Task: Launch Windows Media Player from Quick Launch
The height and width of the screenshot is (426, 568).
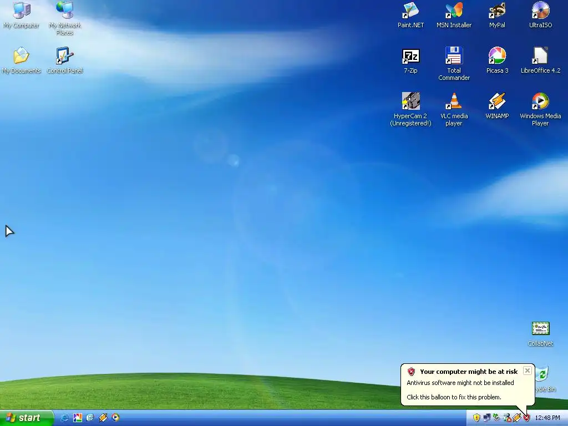Action: click(x=115, y=418)
